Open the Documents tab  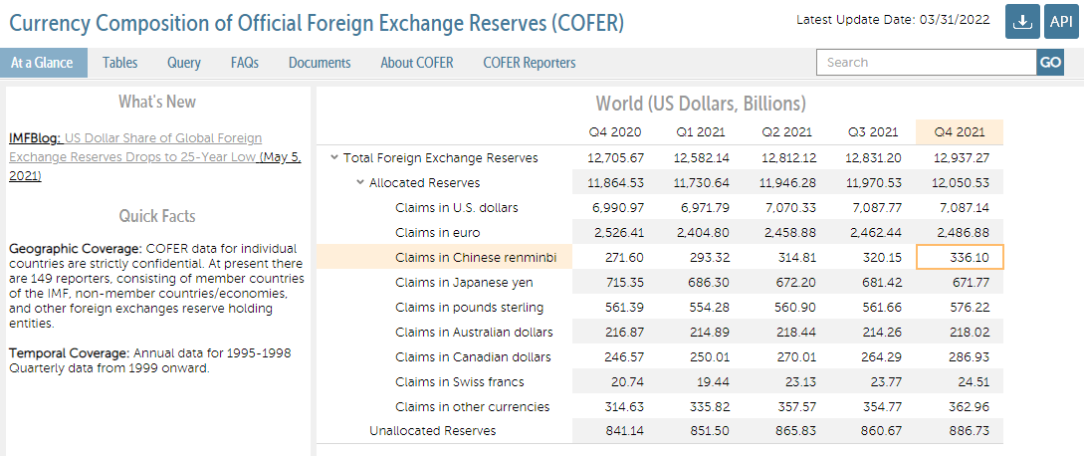(x=320, y=63)
